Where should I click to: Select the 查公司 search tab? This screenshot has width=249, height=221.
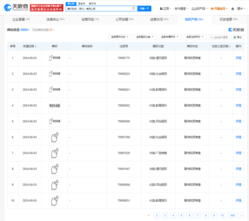[x=71, y=4]
